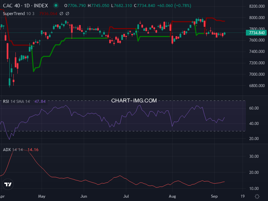Click the Jun label on time axis
Screen dimensions: 268x201
click(84, 196)
